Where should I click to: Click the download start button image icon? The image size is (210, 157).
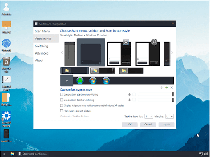pos(162,88)
